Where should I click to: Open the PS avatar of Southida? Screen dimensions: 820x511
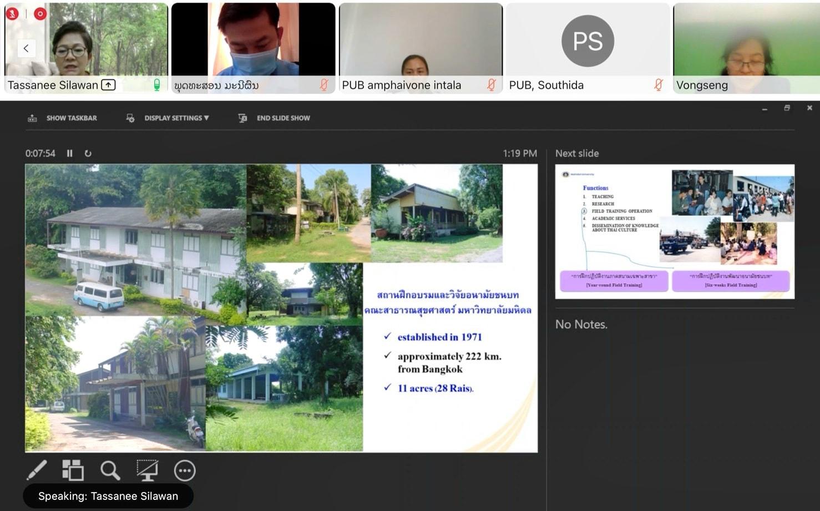pyautogui.click(x=588, y=41)
